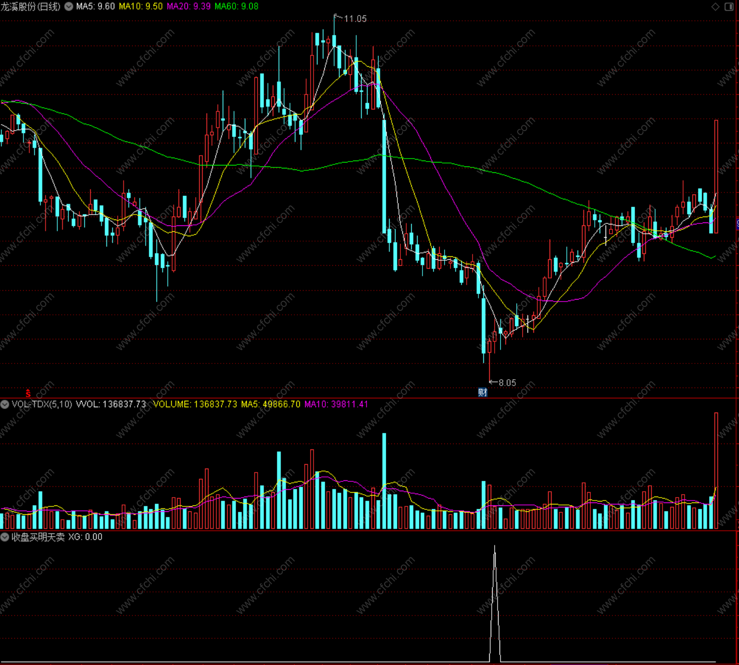Click the MA5: 9.60 label
Viewport: 739px width, 665px height.
[x=95, y=6]
